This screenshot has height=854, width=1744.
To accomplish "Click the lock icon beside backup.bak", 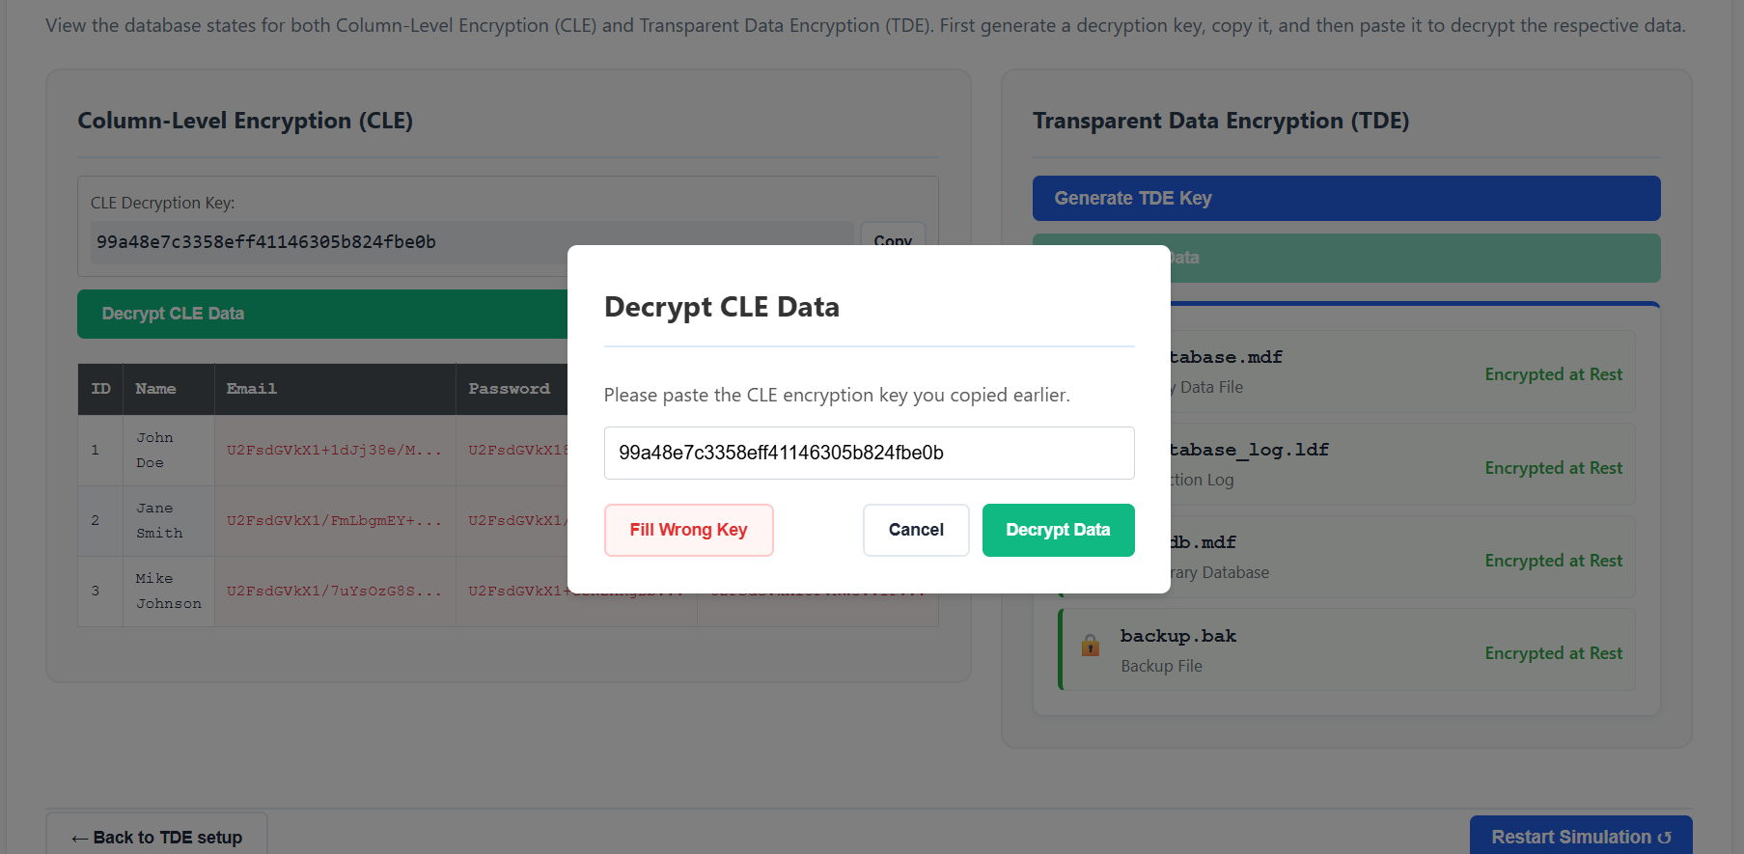I will (1091, 646).
